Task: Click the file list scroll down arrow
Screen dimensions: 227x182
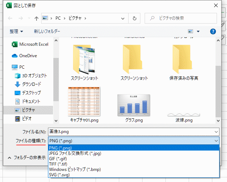Action: pyautogui.click(x=218, y=120)
